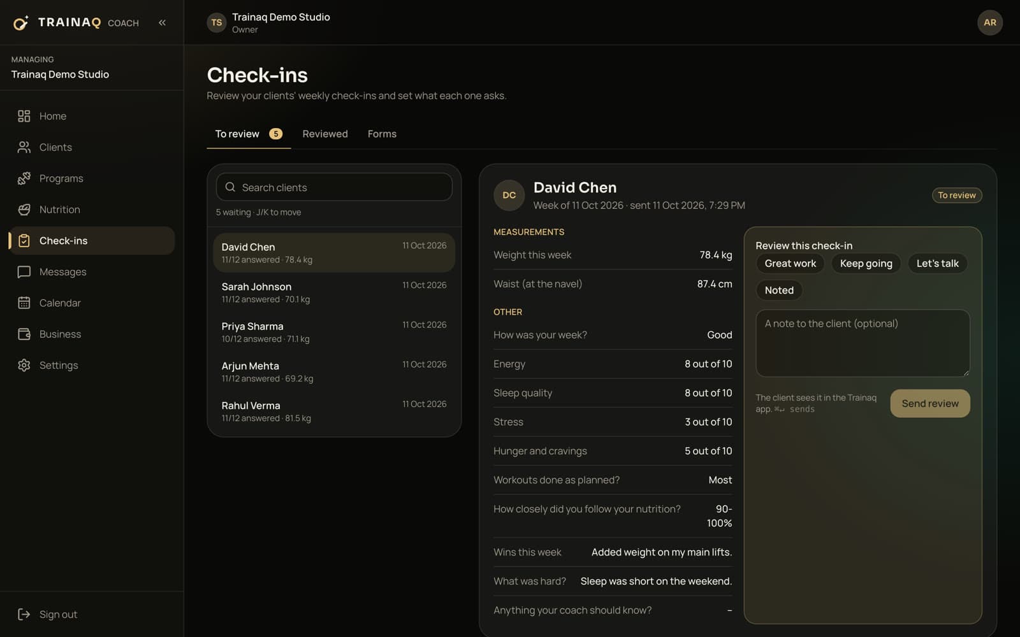Viewport: 1020px width, 637px height.
Task: Choose the Great work quick reply
Action: tap(790, 264)
